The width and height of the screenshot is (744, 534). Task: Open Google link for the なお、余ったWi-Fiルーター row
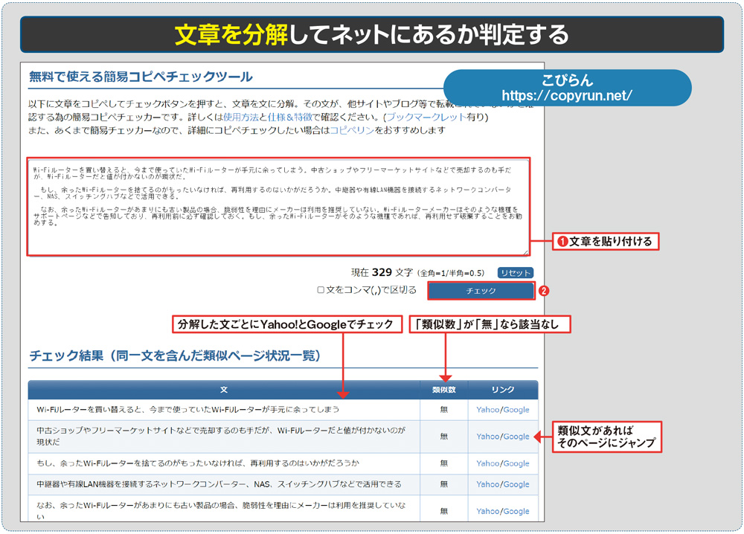pos(516,511)
